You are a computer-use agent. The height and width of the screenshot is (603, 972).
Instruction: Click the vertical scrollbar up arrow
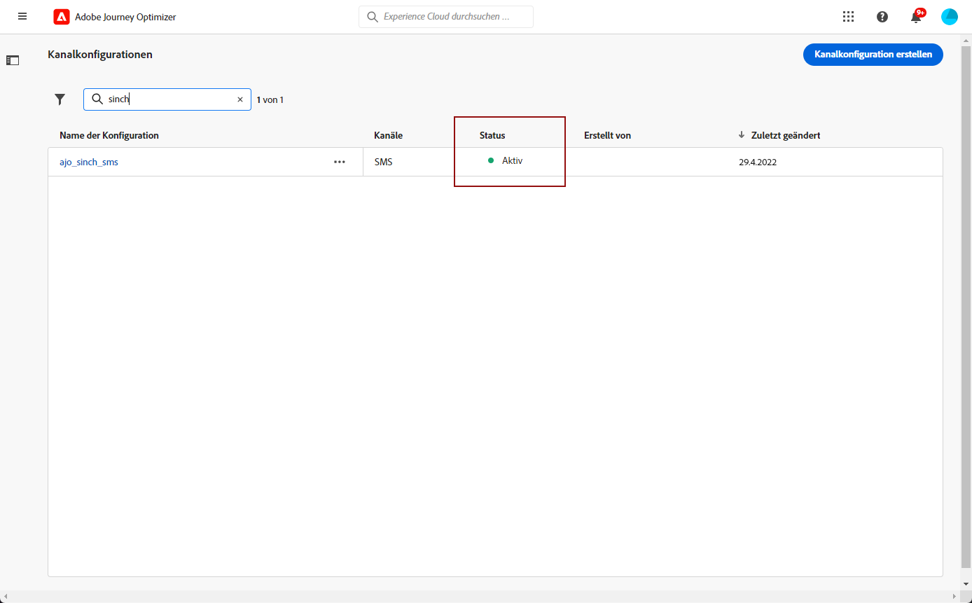click(x=966, y=40)
